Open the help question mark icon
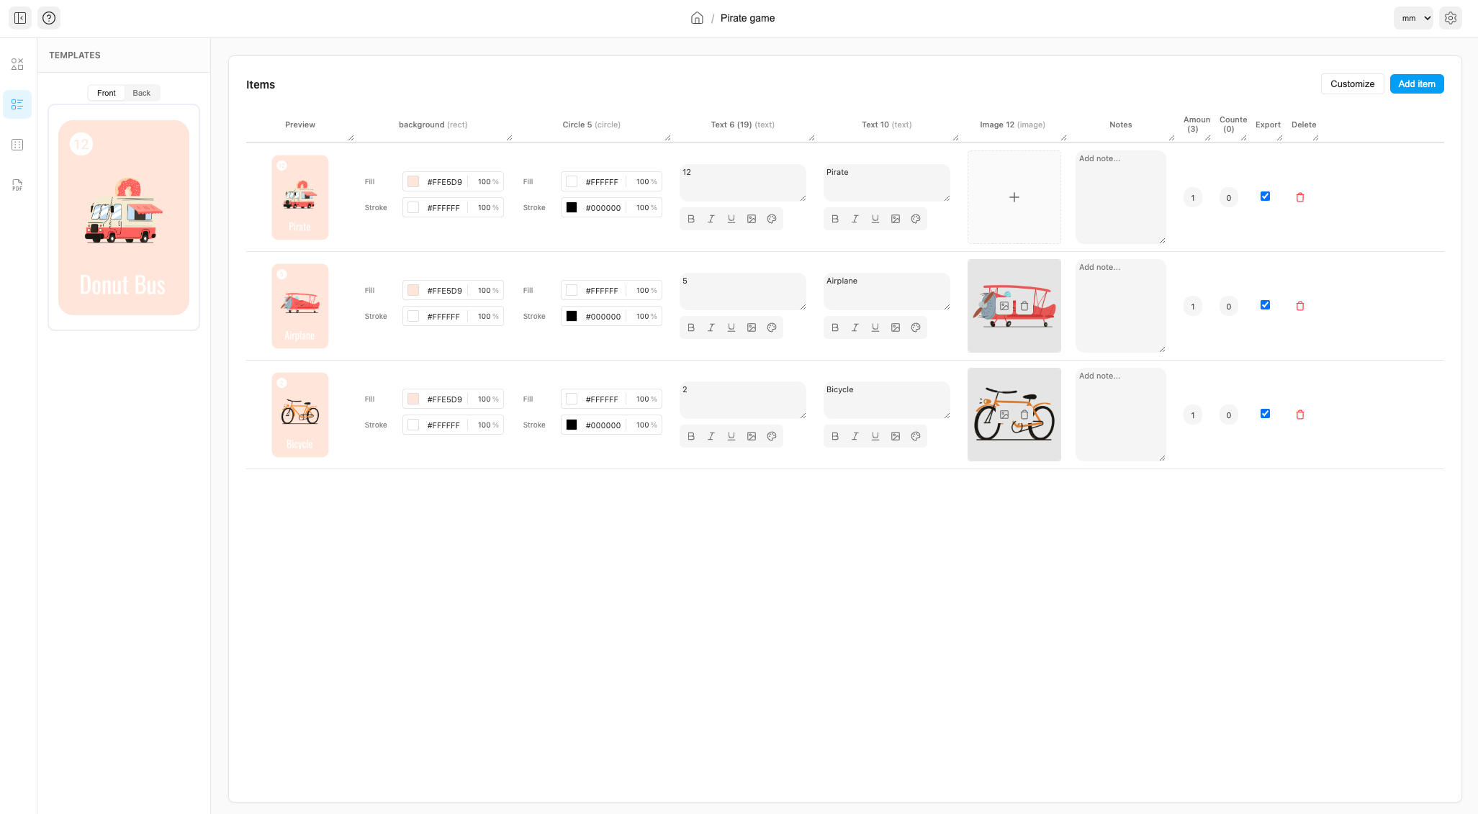Viewport: 1478px width, 814px height. click(49, 18)
